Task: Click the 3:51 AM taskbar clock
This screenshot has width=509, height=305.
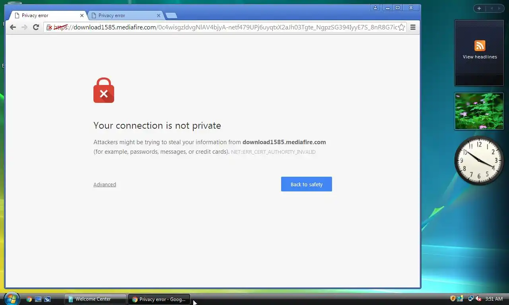Action: pyautogui.click(x=494, y=299)
